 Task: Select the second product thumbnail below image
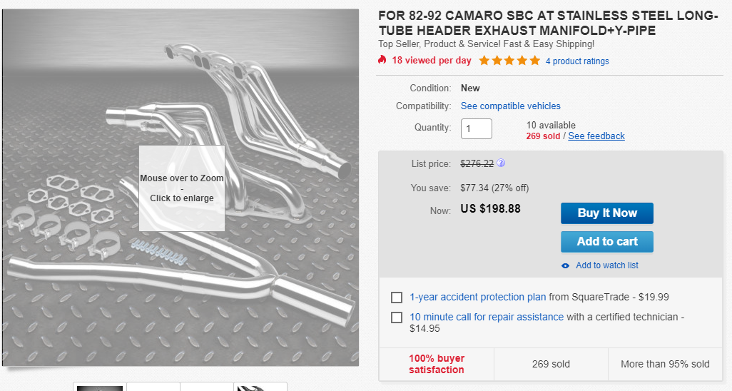tap(153, 387)
